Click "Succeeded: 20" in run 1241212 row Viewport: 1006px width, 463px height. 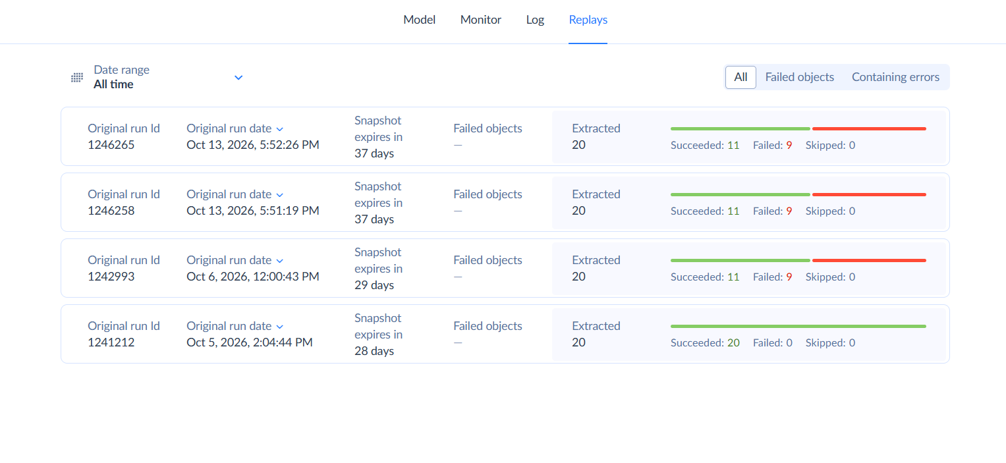pos(705,343)
